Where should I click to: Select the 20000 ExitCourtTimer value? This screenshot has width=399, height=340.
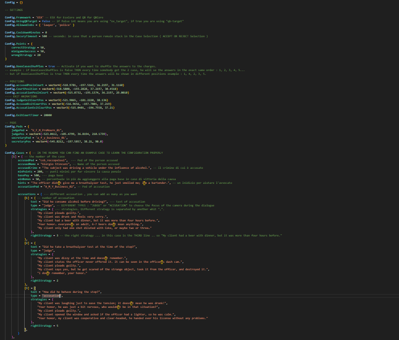point(48,115)
